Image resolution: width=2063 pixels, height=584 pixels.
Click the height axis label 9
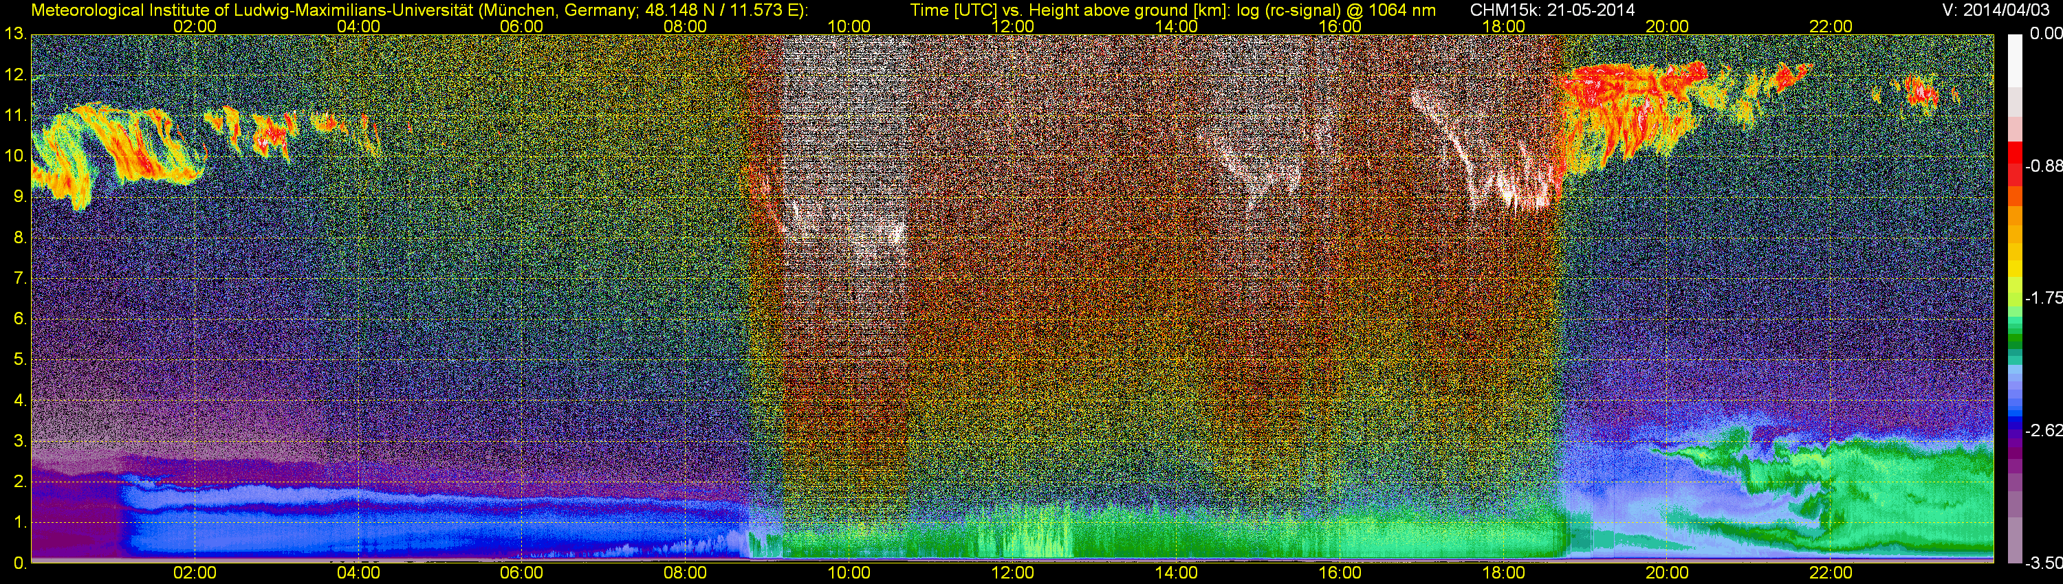[19, 196]
